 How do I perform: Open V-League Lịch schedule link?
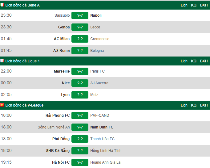click(x=184, y=105)
